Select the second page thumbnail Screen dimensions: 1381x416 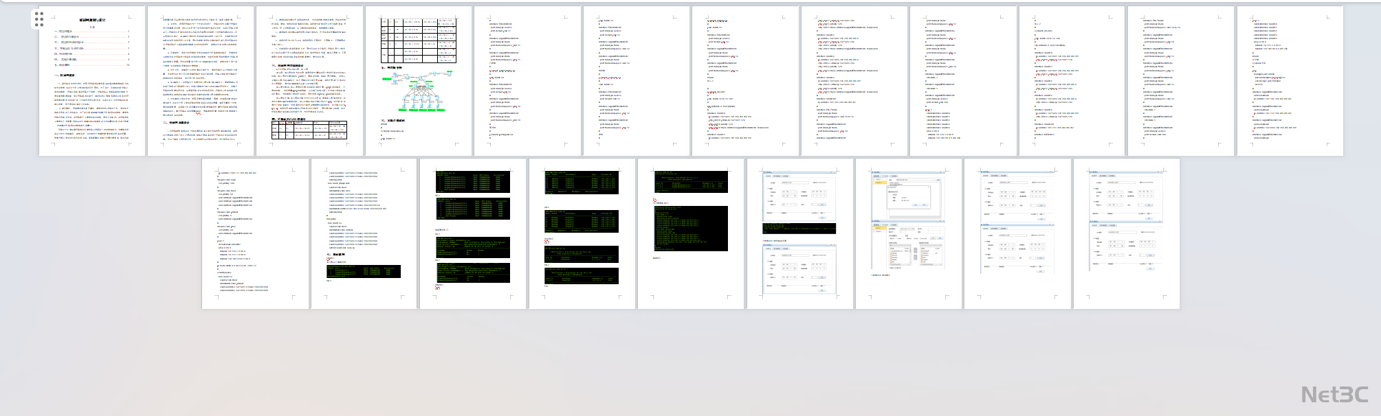(x=201, y=81)
